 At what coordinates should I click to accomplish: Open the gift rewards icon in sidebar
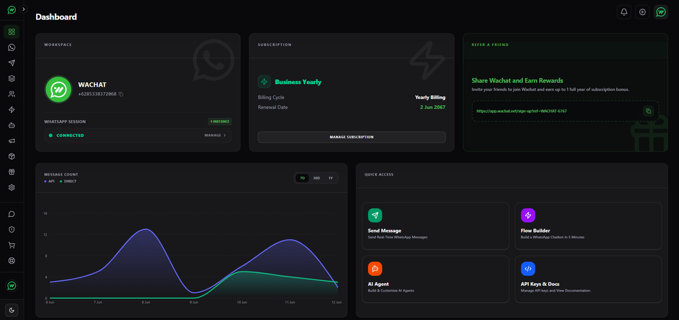pyautogui.click(x=12, y=172)
